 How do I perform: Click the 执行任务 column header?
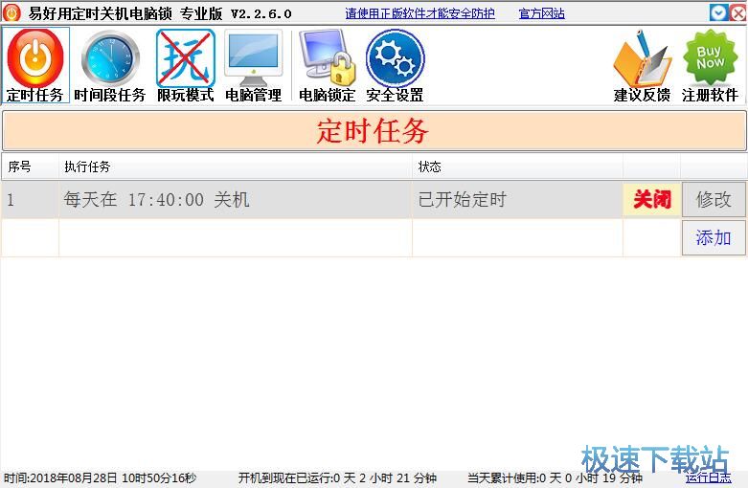pos(236,166)
